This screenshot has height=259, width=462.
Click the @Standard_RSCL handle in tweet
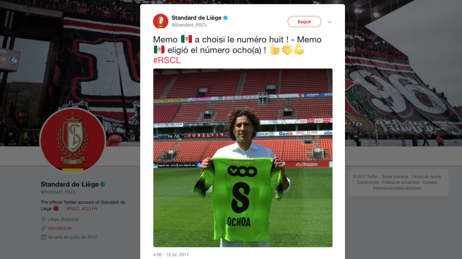point(189,25)
